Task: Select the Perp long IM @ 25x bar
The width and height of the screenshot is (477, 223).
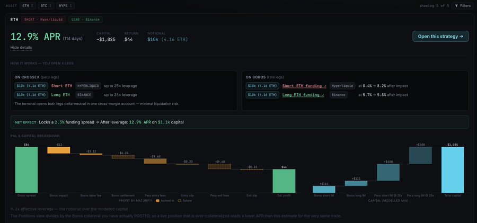Action: click(420, 155)
